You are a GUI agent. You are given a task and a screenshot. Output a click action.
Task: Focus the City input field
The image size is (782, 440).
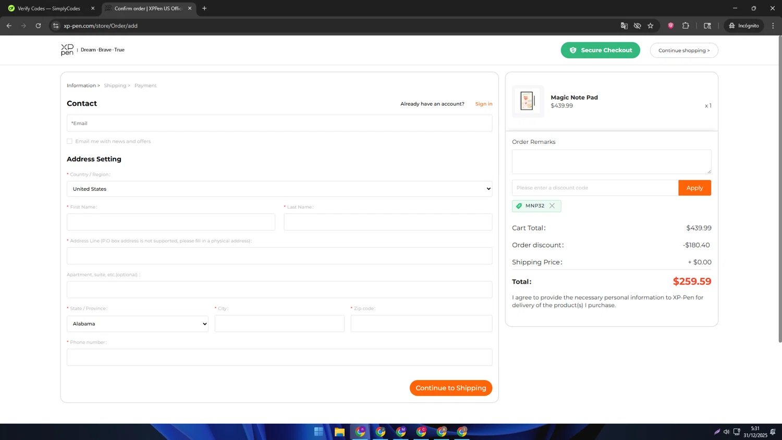point(279,324)
